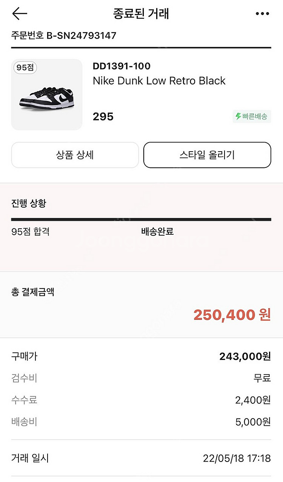Select the 배송완료 status step
283x482 pixels.
(157, 231)
